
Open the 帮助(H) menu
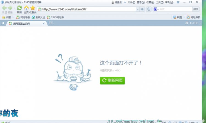tap(169, 2)
